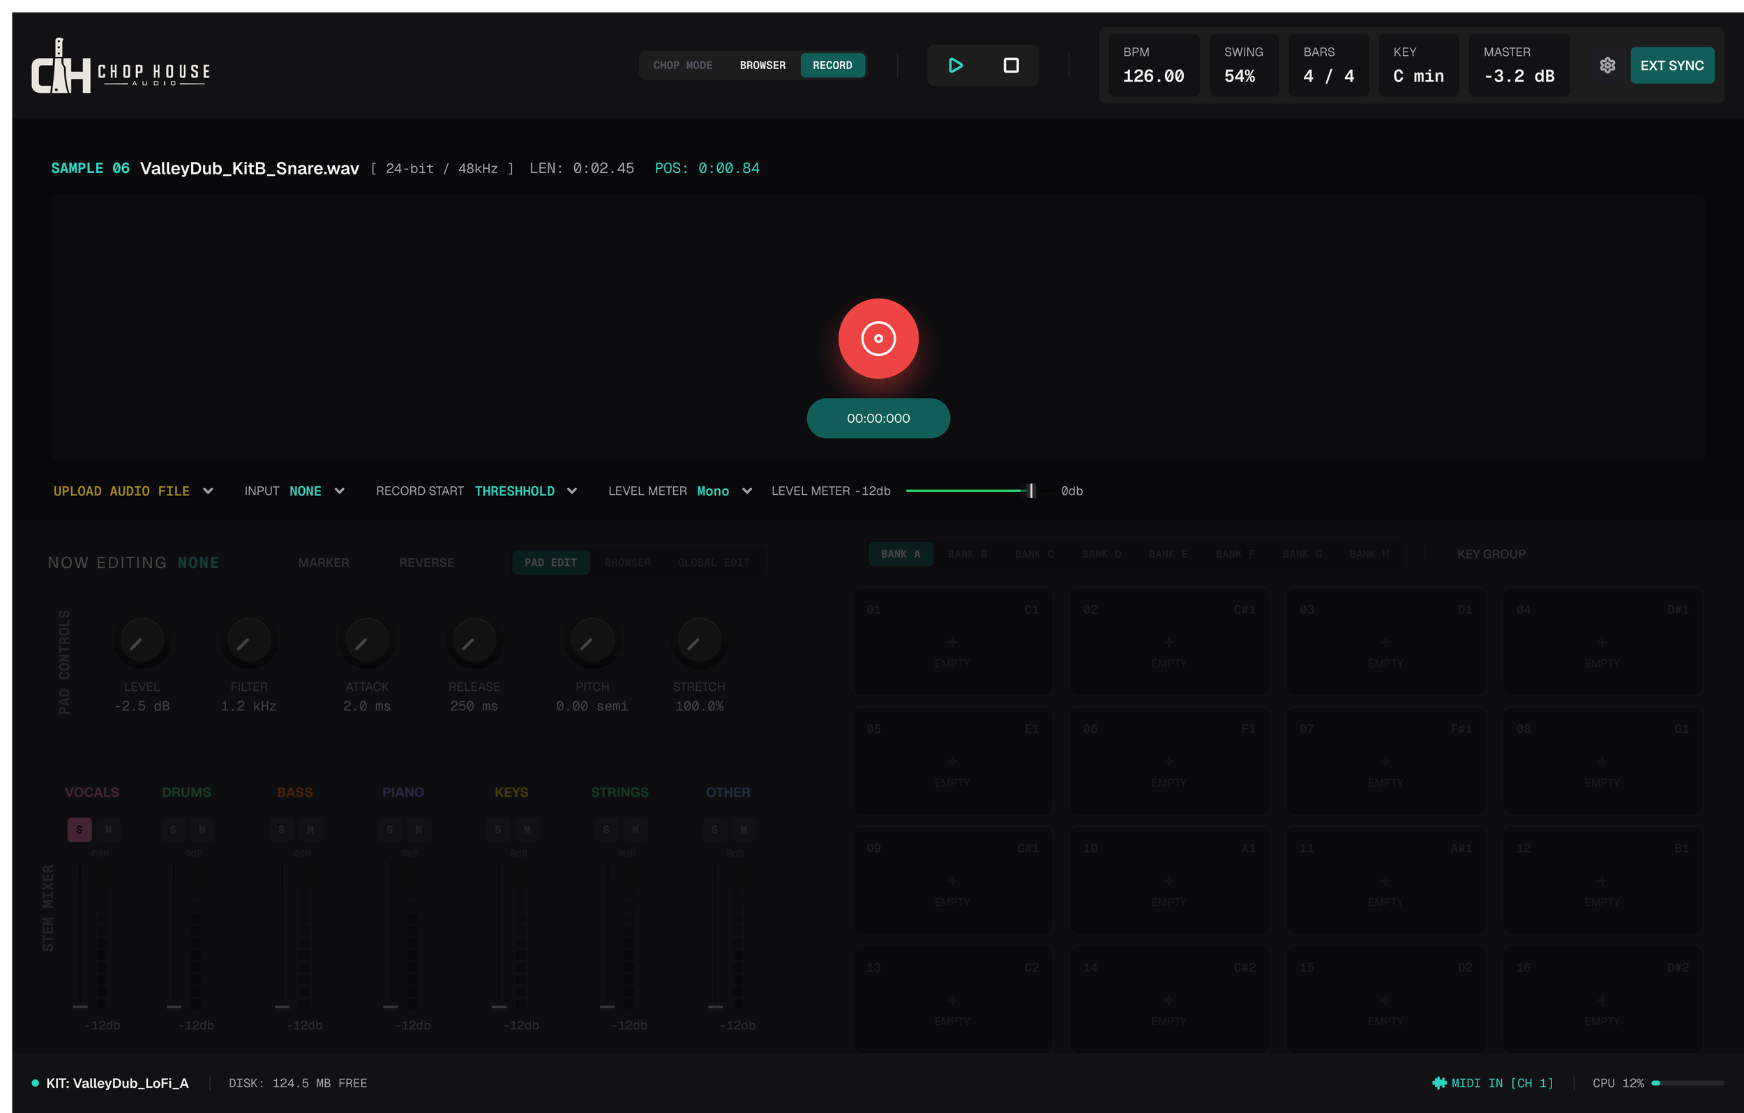Toggle solo on the VOCALS stem

(80, 830)
